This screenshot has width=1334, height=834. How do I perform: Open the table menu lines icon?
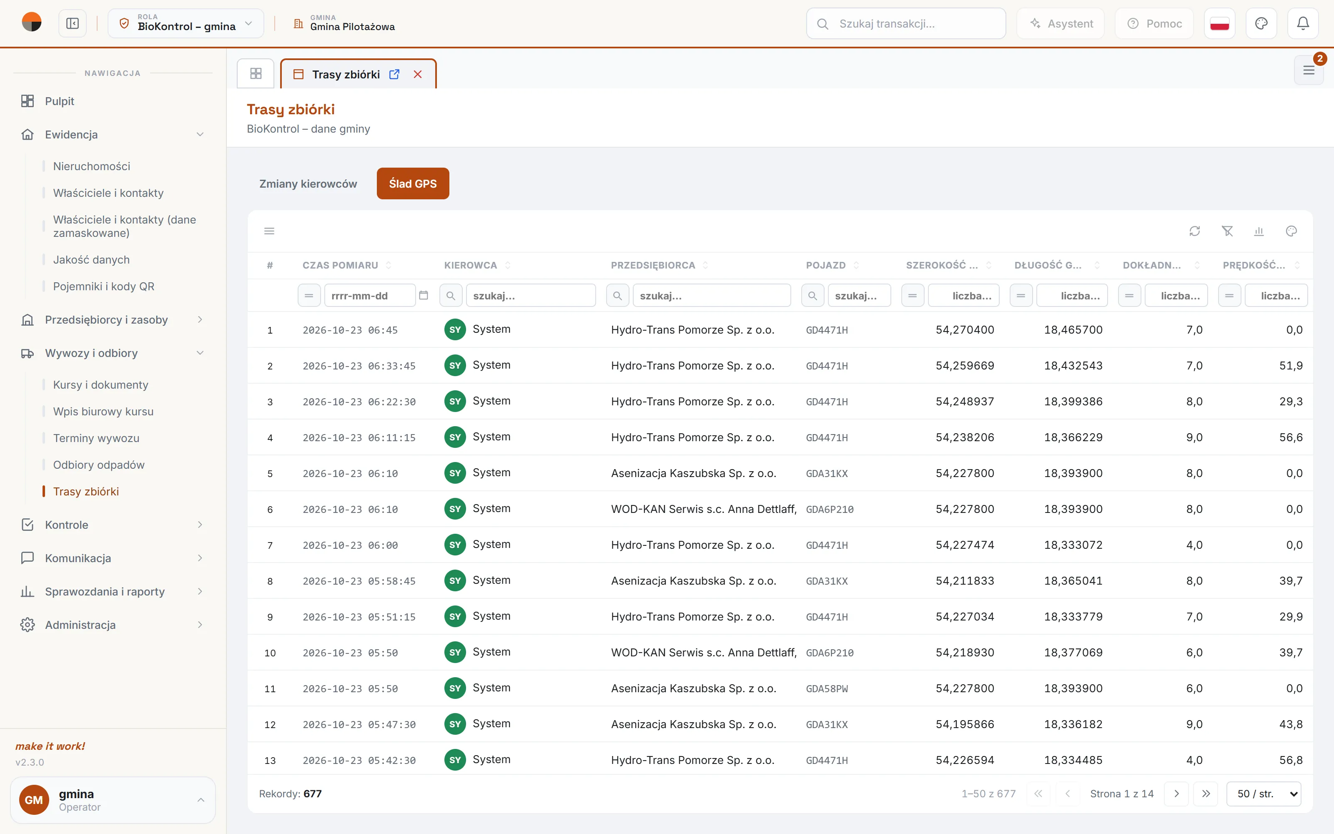tap(269, 231)
